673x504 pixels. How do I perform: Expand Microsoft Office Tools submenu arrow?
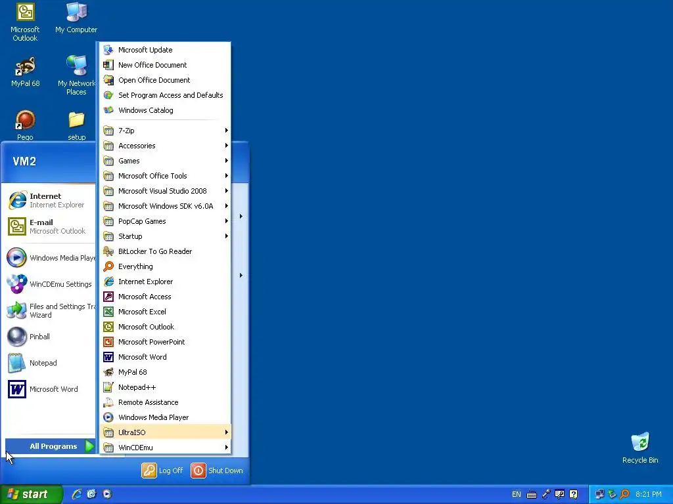coord(226,176)
